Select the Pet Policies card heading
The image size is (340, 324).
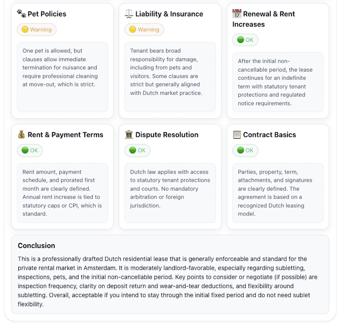coord(47,14)
